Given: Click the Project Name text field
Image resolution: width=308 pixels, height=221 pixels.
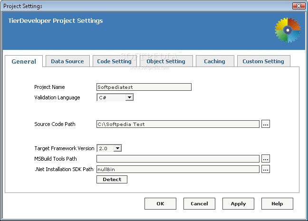Looking at the screenshot, I should tap(144, 87).
